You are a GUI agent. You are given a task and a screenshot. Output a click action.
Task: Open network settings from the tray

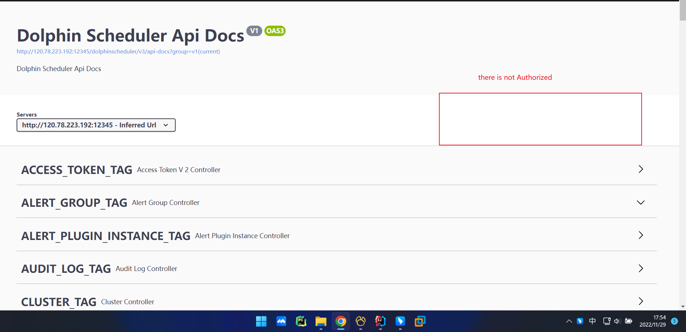pos(607,321)
